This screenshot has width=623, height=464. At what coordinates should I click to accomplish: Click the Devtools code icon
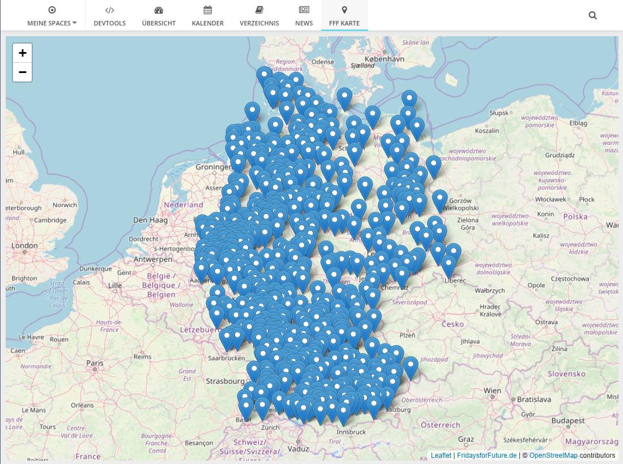coord(110,10)
